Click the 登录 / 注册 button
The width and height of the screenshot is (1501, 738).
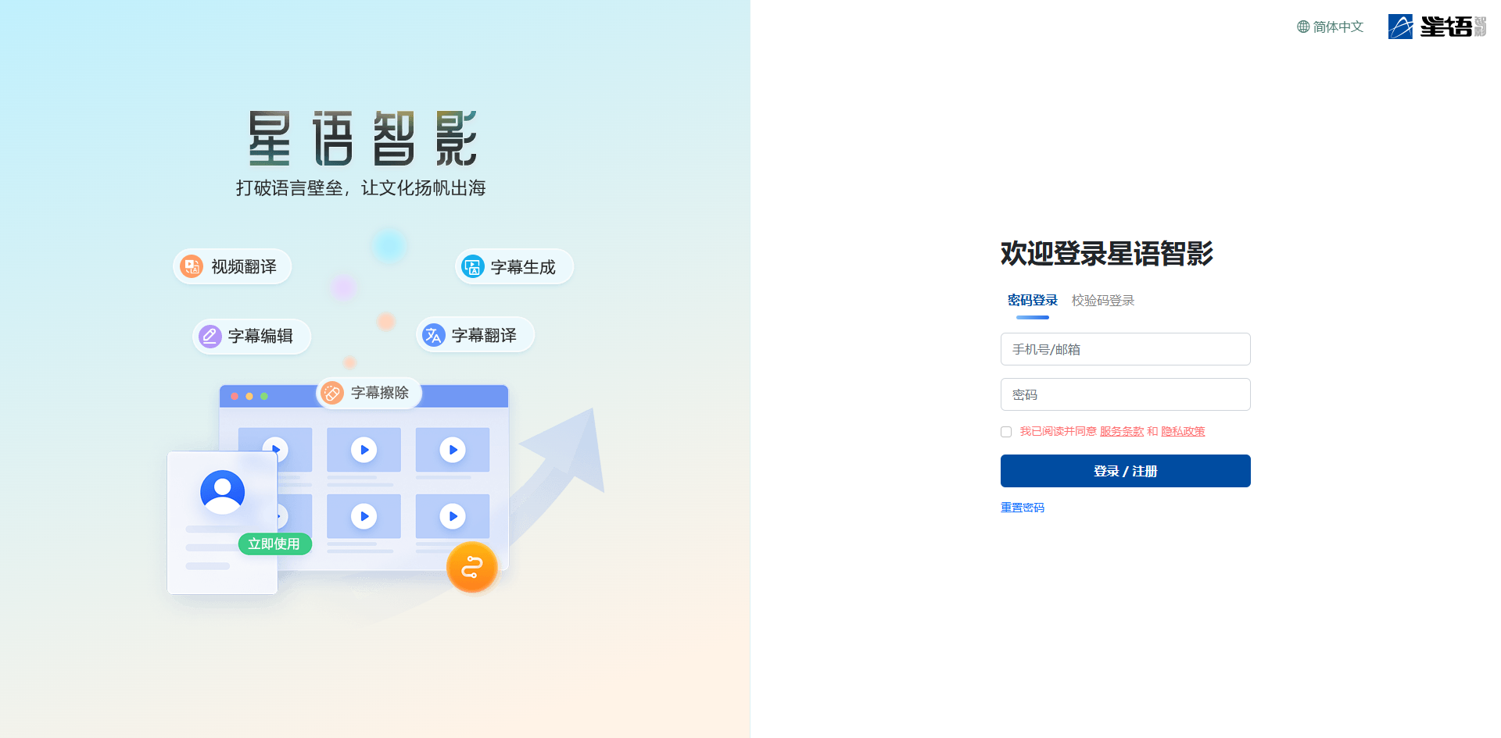point(1126,471)
